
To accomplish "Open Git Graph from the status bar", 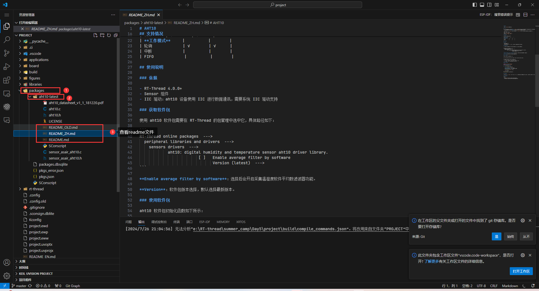I will (x=73, y=286).
